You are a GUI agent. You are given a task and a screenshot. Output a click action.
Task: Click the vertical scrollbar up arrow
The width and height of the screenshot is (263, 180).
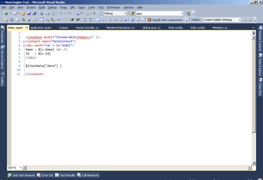[254, 38]
